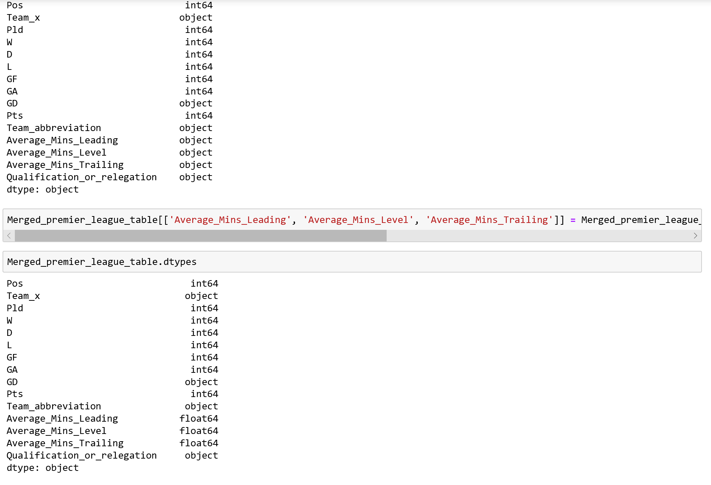Click 'Average_Mins_Trailing' string in code cell
This screenshot has height=485, width=711.
coord(489,220)
